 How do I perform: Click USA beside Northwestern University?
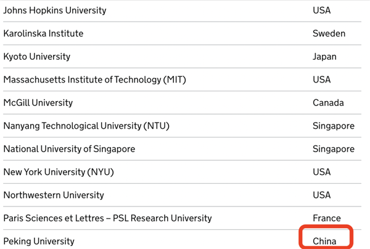(x=322, y=195)
